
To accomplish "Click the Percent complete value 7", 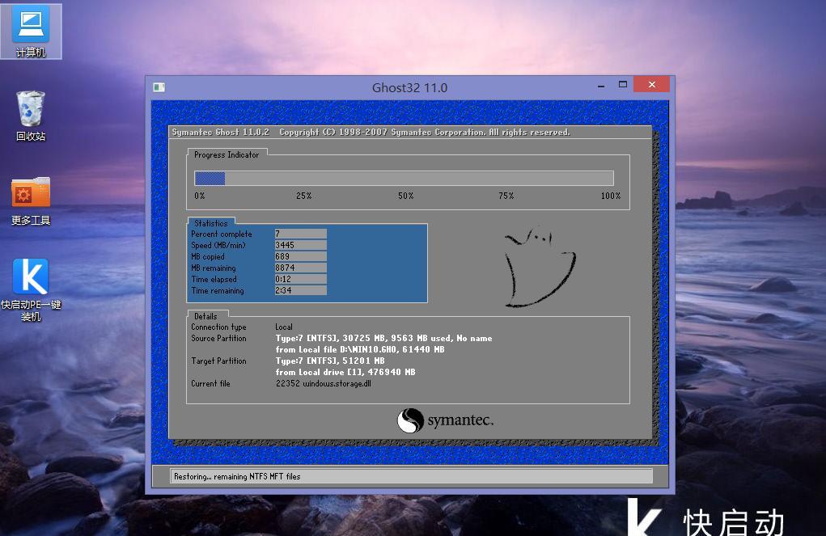I will [300, 234].
